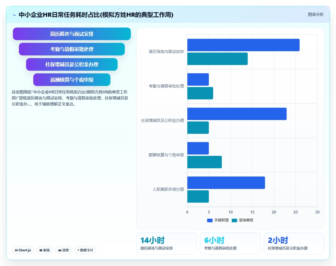Viewport: 336px width, 266px height.
Task: Select the 薪酬核算与个税申报 funnel pill
Action: 72,80
